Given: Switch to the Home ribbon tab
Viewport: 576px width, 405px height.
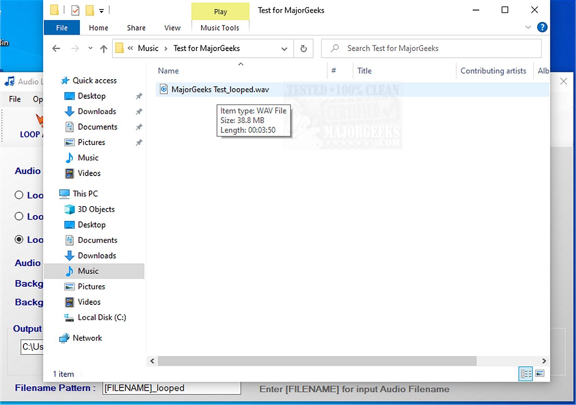Looking at the screenshot, I should [x=98, y=28].
